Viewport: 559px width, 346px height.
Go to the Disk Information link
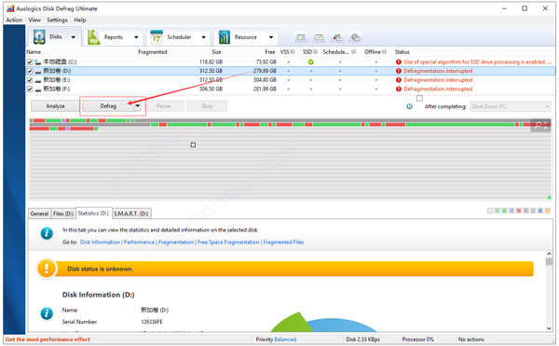point(101,242)
